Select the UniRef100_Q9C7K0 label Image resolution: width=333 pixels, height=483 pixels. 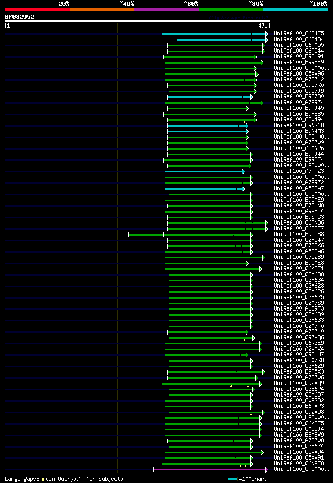point(299,85)
